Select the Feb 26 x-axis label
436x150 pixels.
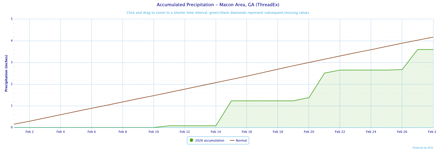click(402, 132)
